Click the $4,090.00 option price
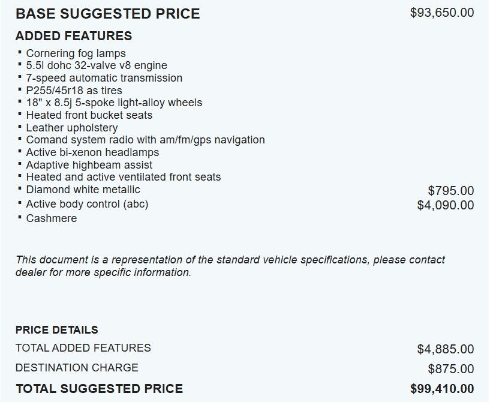 pyautogui.click(x=445, y=205)
